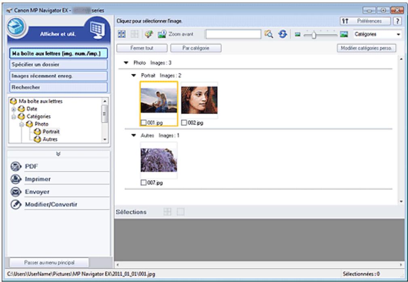Click Modifier catégories perso. button
Screen dimensions: 408x282
point(366,48)
